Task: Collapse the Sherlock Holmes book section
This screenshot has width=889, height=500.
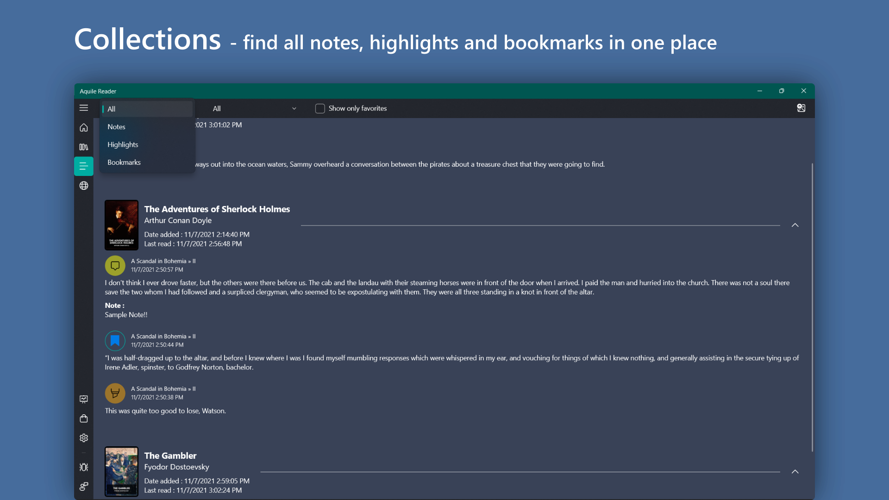Action: click(x=795, y=225)
